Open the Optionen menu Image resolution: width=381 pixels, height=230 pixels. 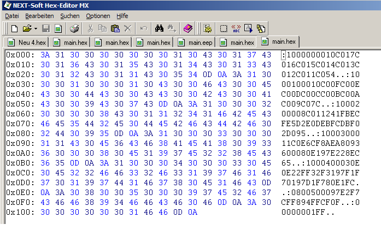[98, 16]
